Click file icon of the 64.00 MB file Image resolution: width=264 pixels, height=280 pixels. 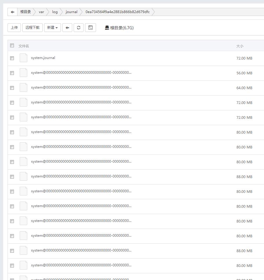coord(23,87)
